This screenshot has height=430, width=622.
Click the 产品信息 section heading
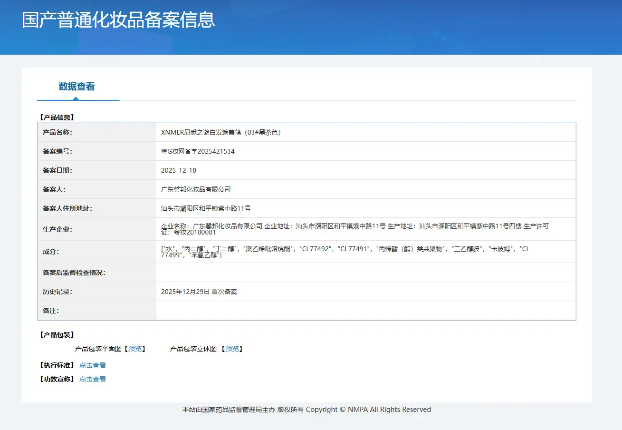57,117
